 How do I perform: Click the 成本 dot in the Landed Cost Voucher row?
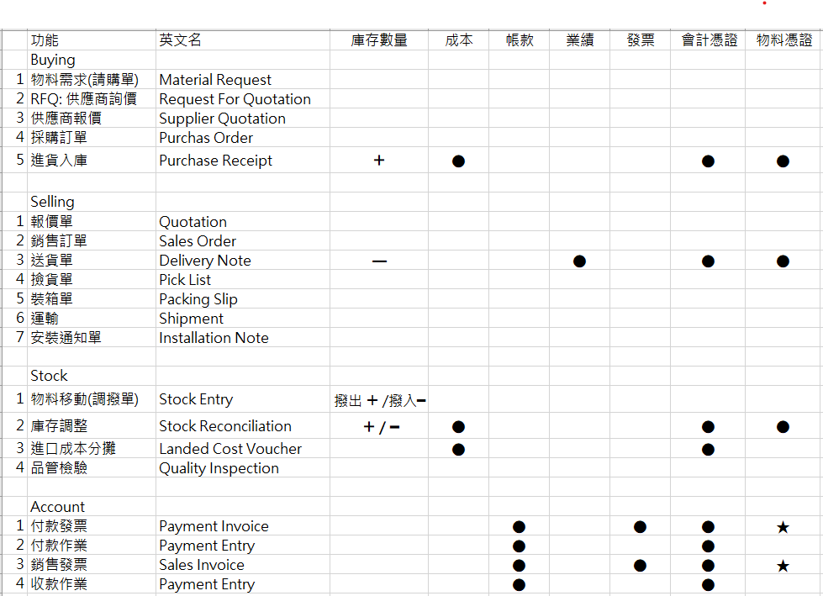(458, 449)
